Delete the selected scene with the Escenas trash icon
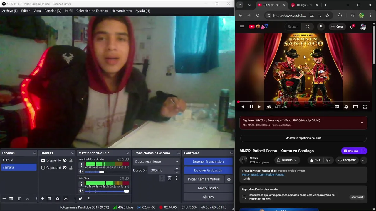Image resolution: width=376 pixels, height=211 pixels. [11, 199]
